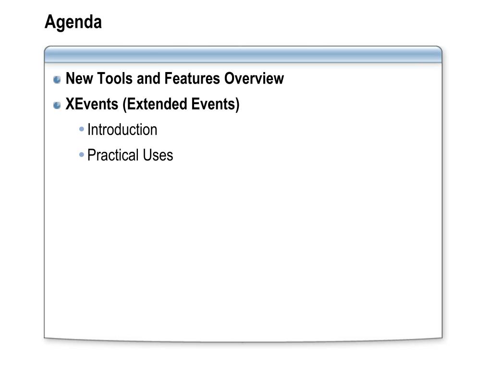Click the word Features in first bullet
Viewport: 492px width, 369px height.
coord(192,78)
